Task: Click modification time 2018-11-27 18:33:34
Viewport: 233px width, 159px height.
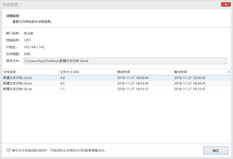Action: pos(133,83)
